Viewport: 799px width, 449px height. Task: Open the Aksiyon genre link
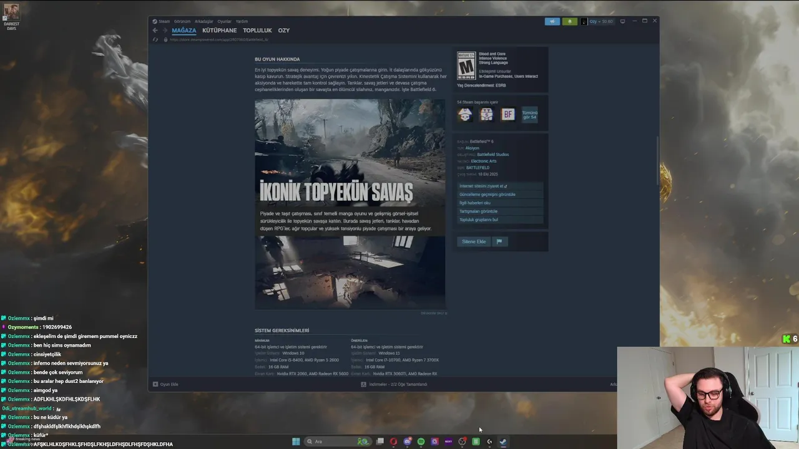pyautogui.click(x=473, y=148)
